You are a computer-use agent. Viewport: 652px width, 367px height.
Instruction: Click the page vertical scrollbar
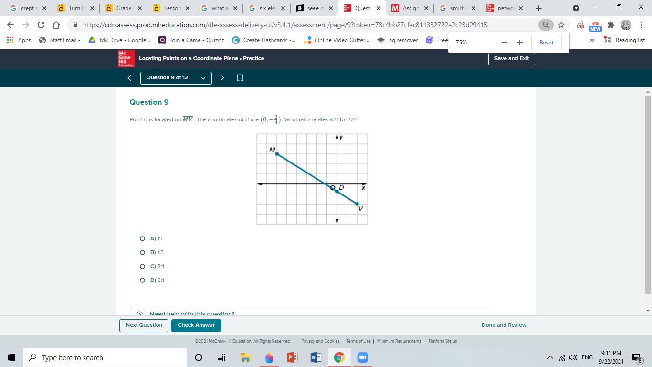(648, 194)
